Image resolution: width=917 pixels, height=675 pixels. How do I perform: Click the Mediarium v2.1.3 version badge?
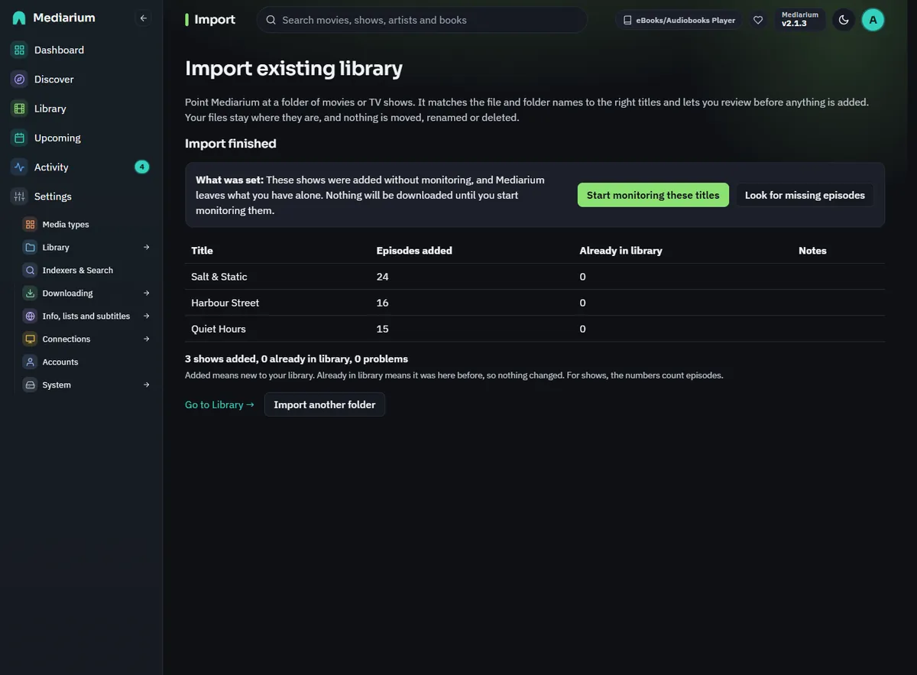800,20
